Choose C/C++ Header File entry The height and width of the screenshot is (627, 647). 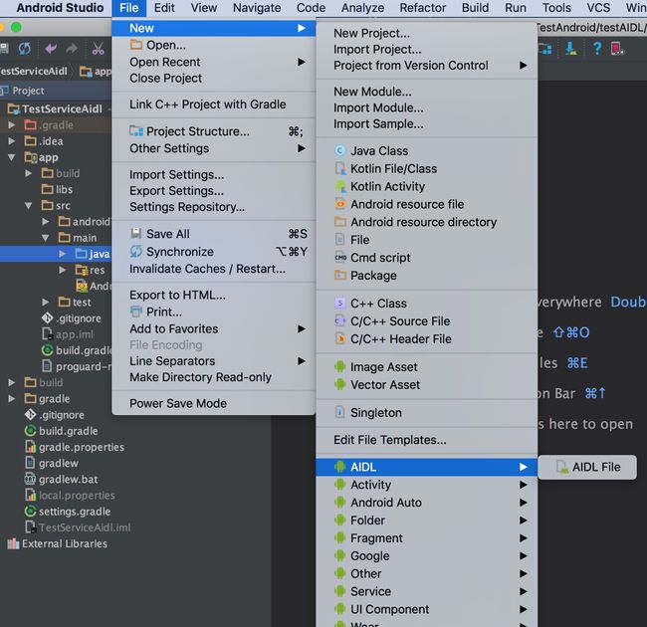point(427,338)
